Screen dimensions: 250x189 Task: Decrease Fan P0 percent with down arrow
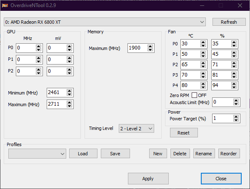point(234,45)
